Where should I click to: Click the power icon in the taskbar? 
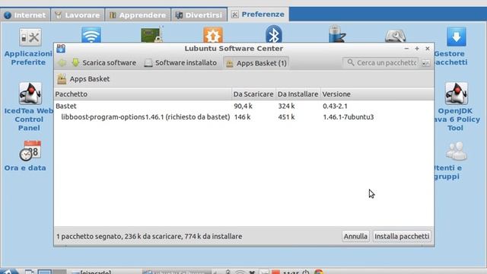306,272
